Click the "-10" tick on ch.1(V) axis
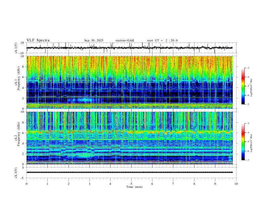The image size is (266, 206). 22,53
